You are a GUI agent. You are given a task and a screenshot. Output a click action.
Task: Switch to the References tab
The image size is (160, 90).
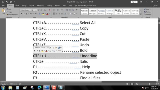tap(40, 6)
